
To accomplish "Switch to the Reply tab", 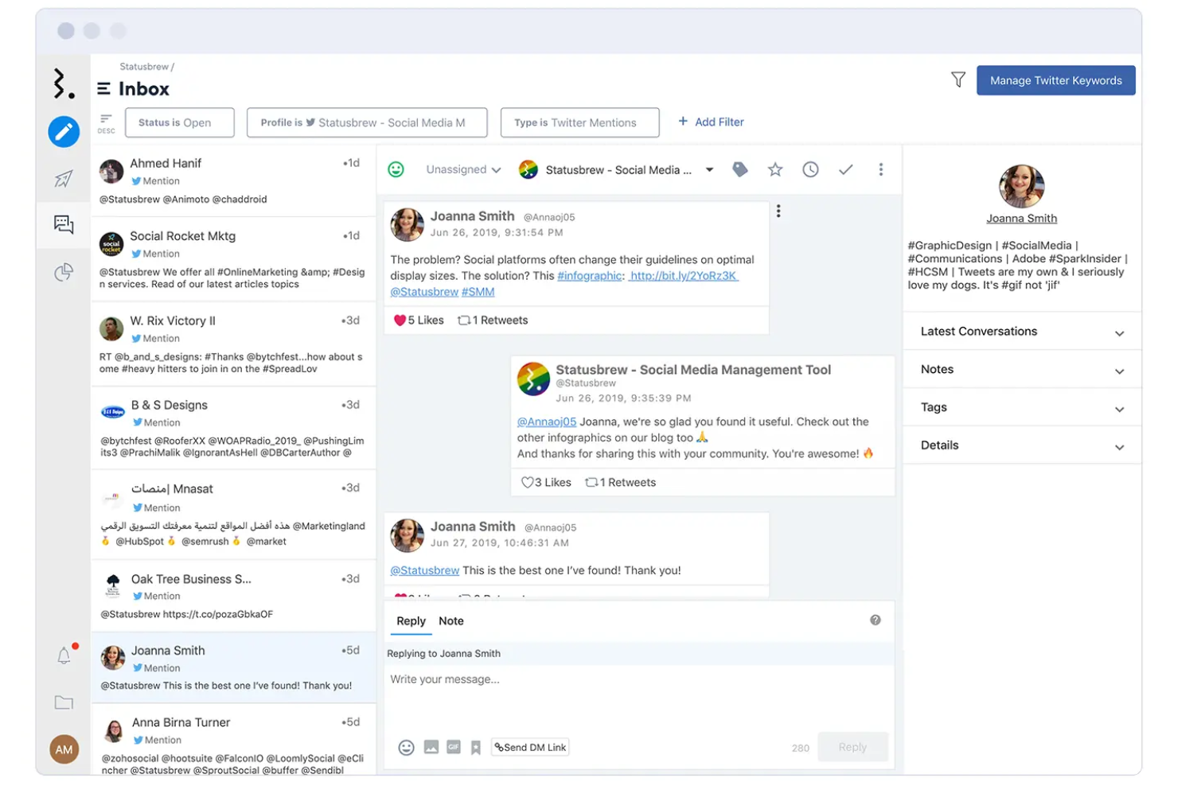I will pos(411,621).
